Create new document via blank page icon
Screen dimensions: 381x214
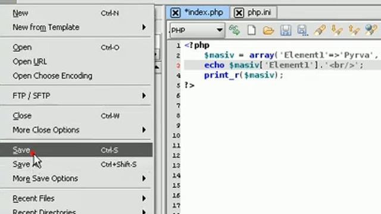click(x=251, y=30)
